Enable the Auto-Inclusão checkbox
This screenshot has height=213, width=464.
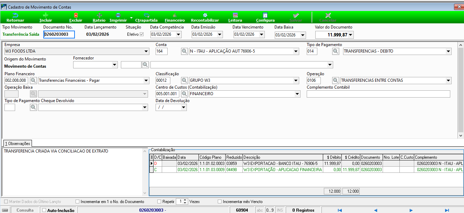pos(44,210)
